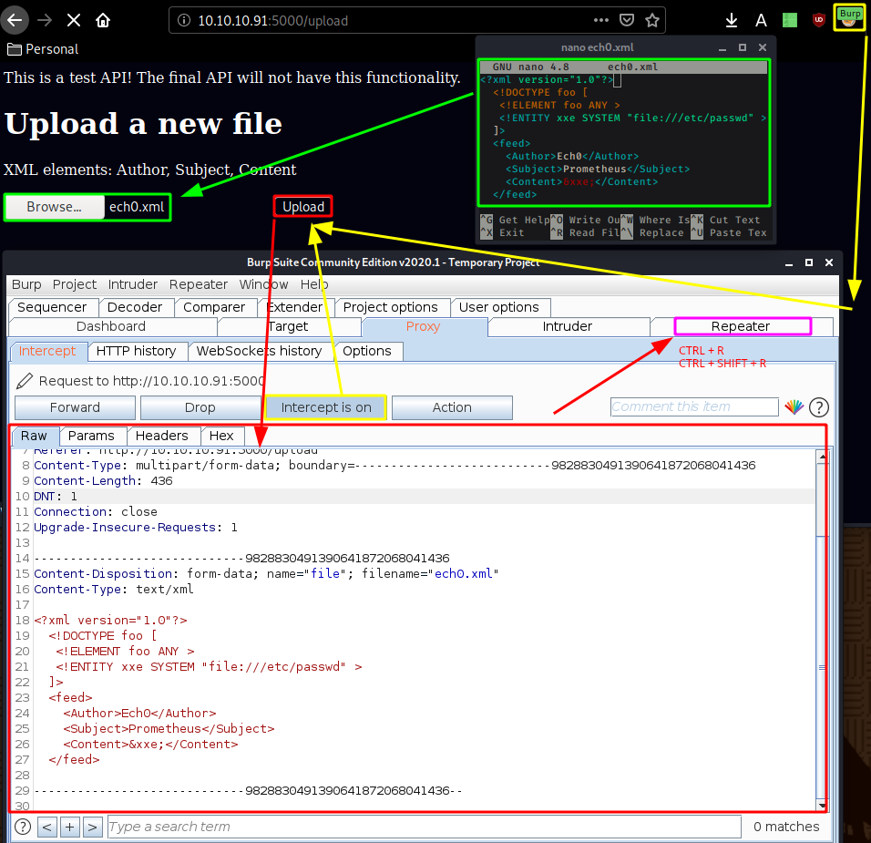Image resolution: width=871 pixels, height=843 pixels.
Task: Open the page actions three-dot menu
Action: 601,21
